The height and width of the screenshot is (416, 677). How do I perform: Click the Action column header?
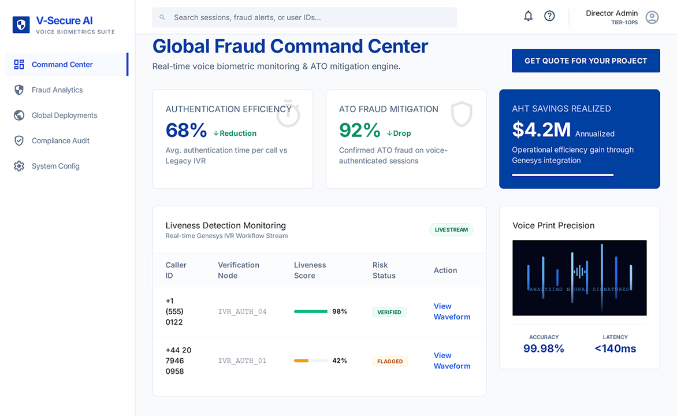point(445,270)
